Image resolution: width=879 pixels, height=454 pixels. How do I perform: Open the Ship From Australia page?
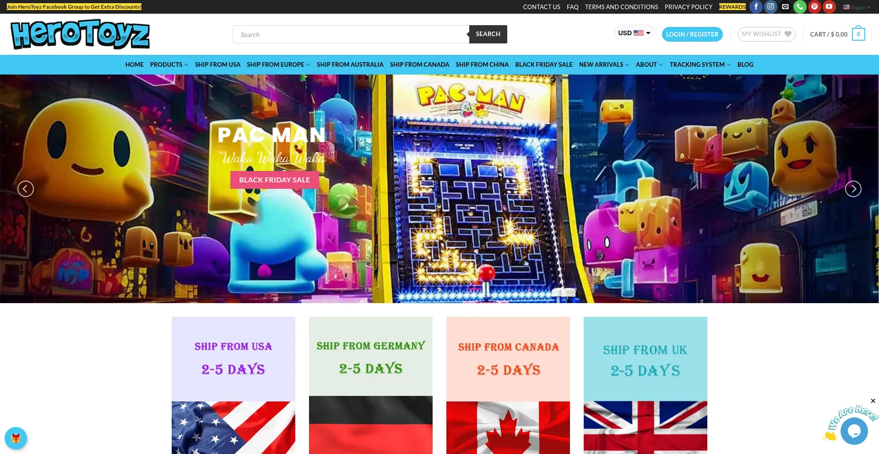point(350,64)
